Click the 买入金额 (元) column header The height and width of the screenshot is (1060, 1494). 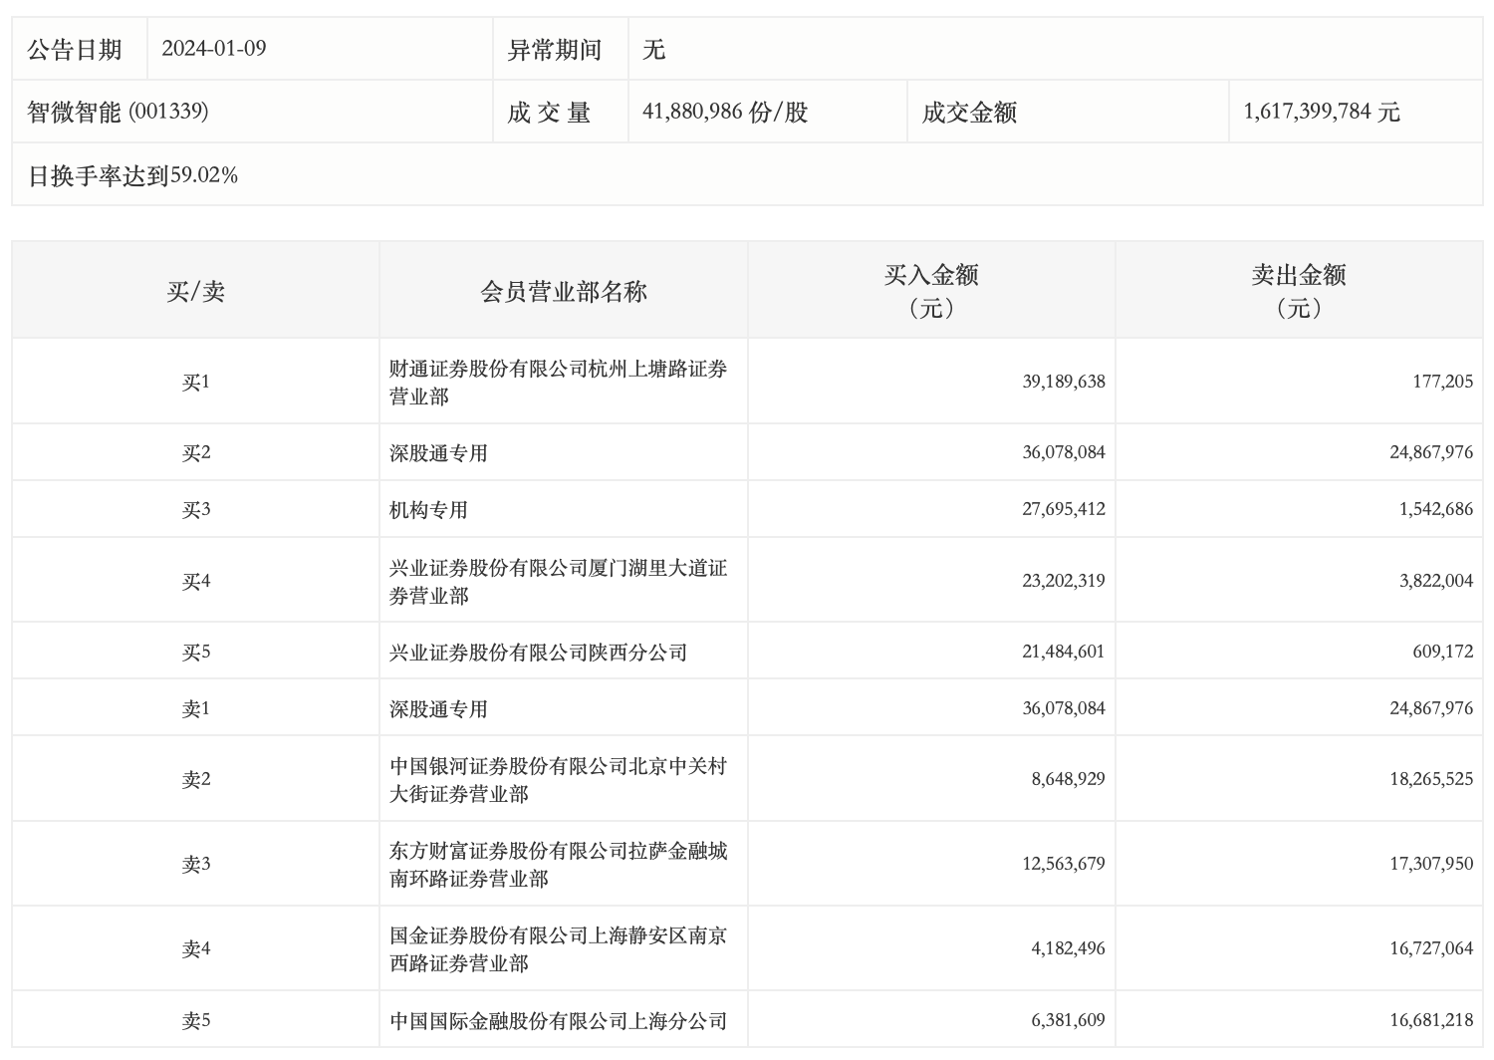(x=930, y=291)
